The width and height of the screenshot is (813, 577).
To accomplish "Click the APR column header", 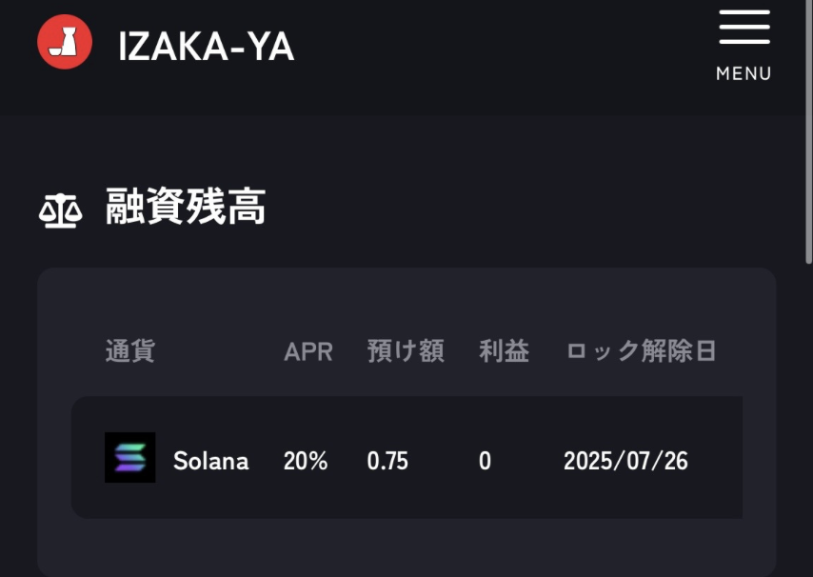I will [308, 352].
